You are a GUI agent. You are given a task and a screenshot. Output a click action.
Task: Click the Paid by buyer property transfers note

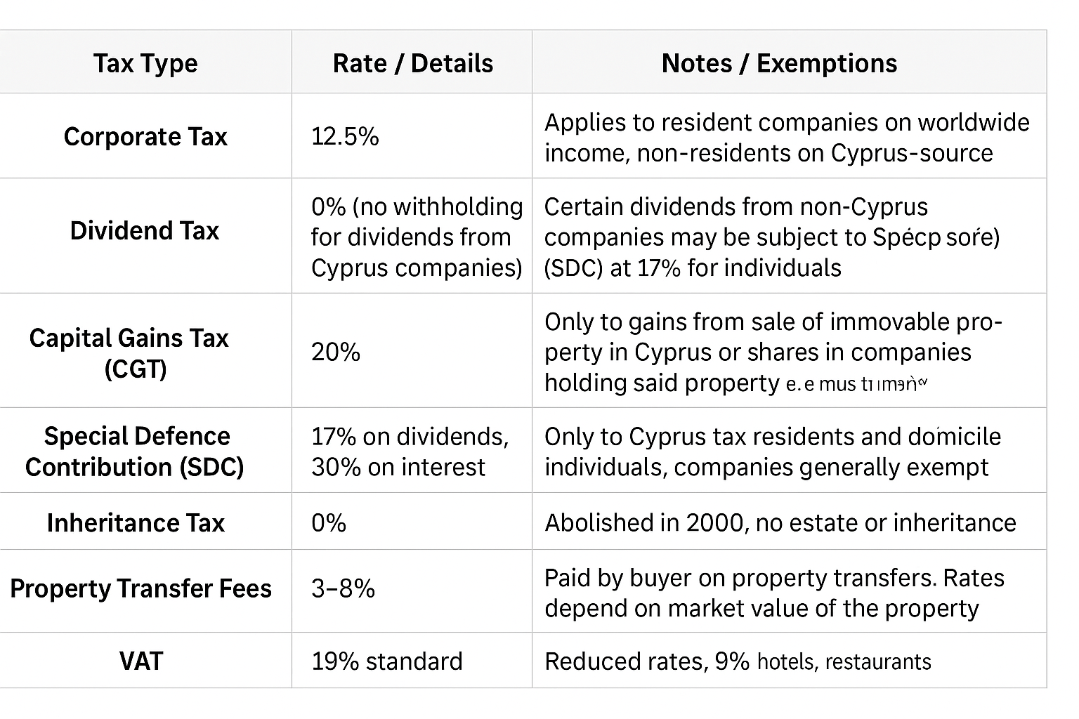pyautogui.click(x=773, y=593)
